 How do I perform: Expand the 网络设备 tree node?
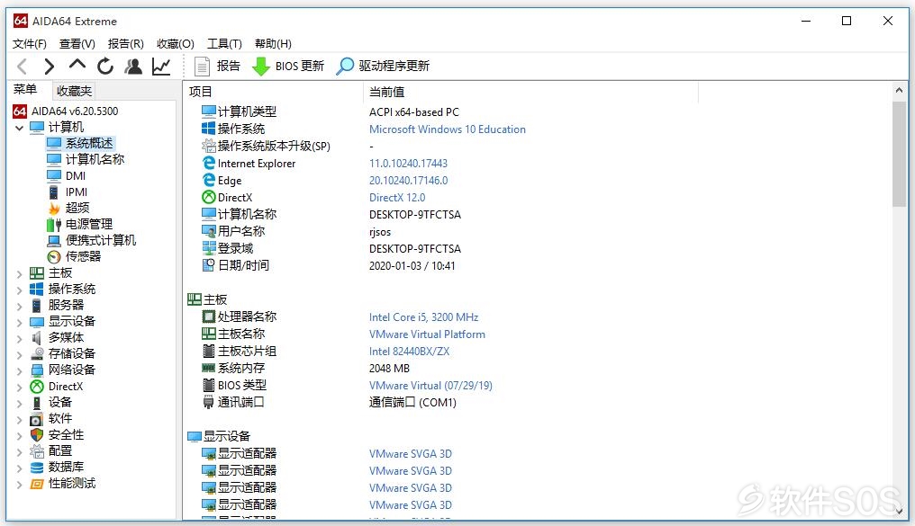point(19,370)
